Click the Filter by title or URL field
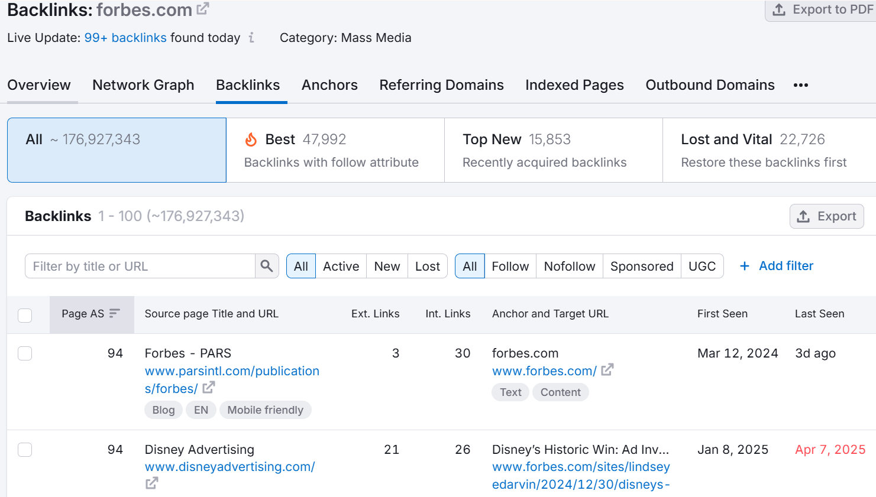Viewport: 876px width, 497px height. (x=140, y=266)
